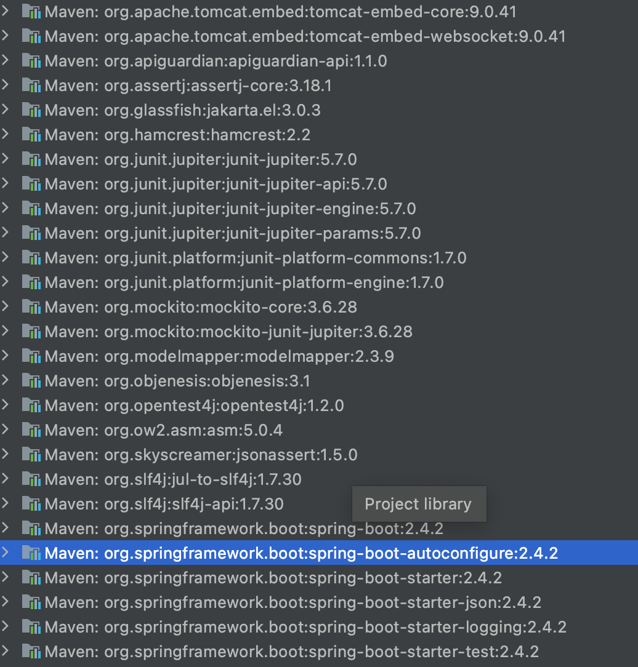This screenshot has height=667, width=638.
Task: Click library icon beside tomcat-embed-core:9.0.41
Action: click(31, 12)
